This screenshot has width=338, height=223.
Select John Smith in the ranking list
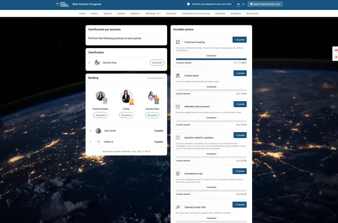pyautogui.click(x=110, y=131)
